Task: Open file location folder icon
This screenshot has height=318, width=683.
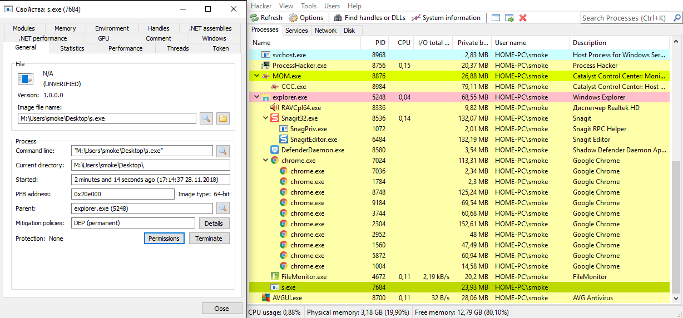Action: (222, 118)
